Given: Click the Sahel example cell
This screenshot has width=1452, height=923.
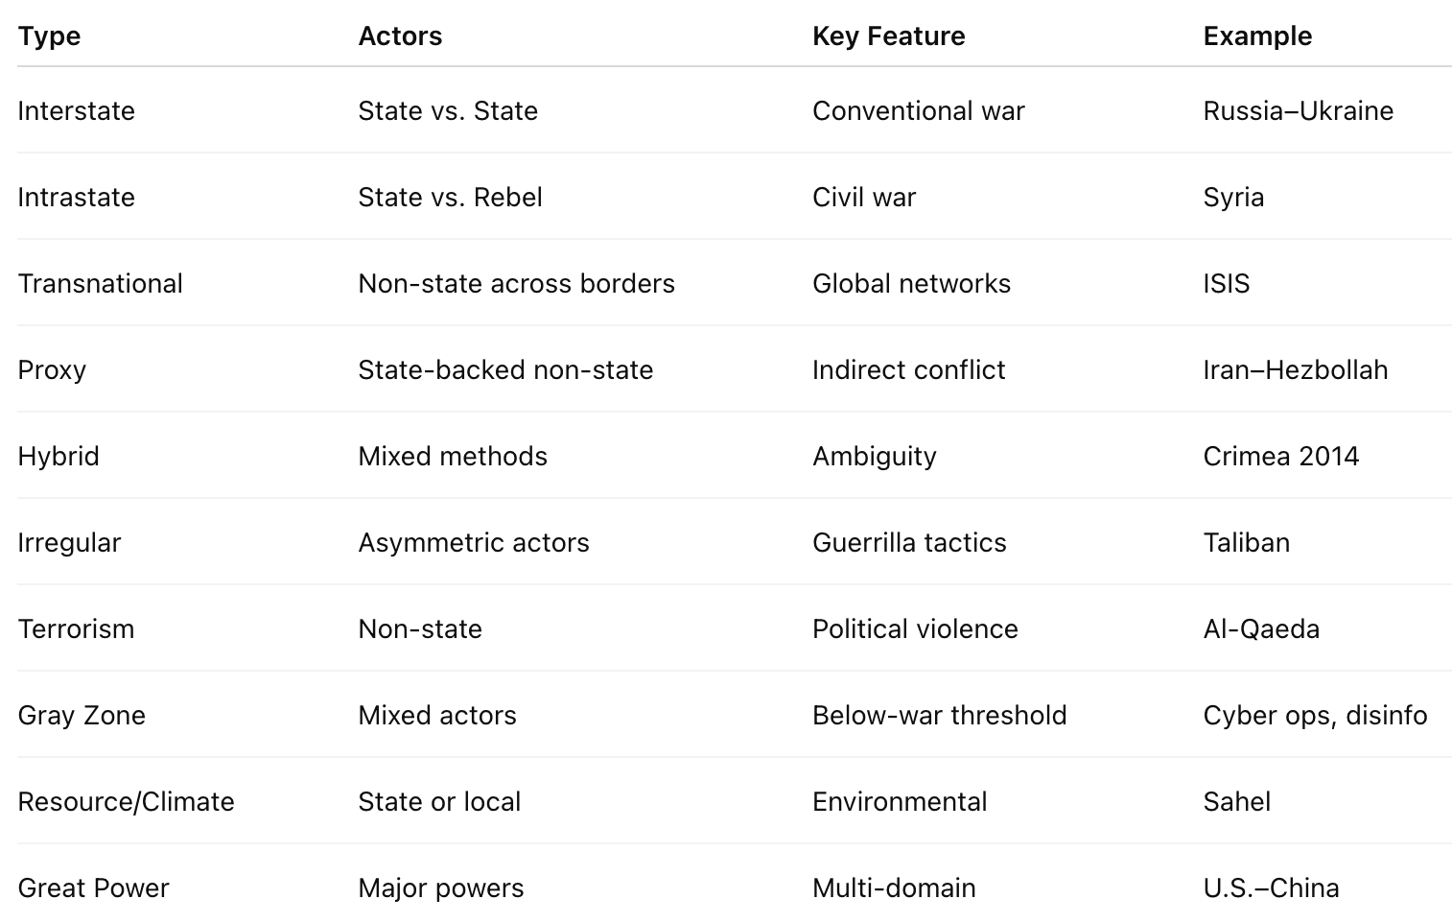Looking at the screenshot, I should click(x=1236, y=802).
